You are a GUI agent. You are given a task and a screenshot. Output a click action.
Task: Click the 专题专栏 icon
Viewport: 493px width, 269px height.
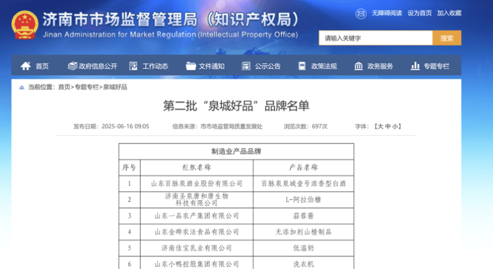click(415, 66)
